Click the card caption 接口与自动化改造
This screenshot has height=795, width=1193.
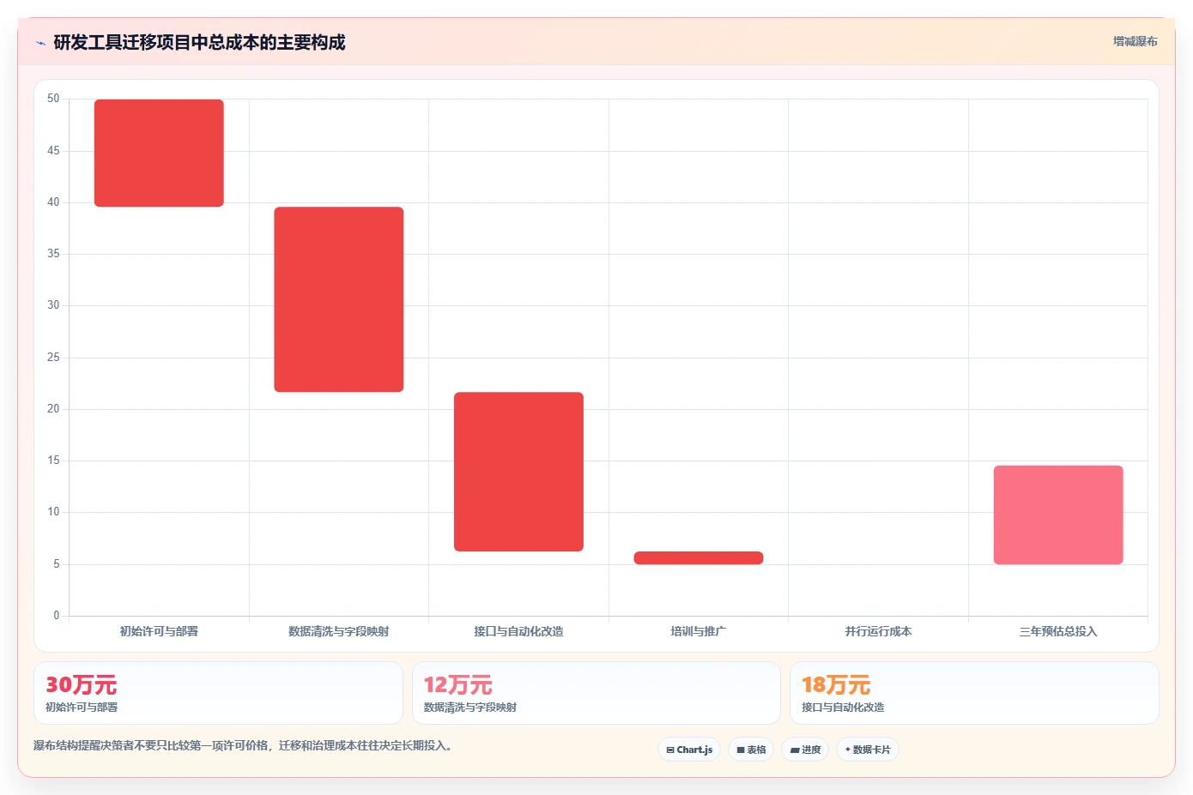[843, 708]
